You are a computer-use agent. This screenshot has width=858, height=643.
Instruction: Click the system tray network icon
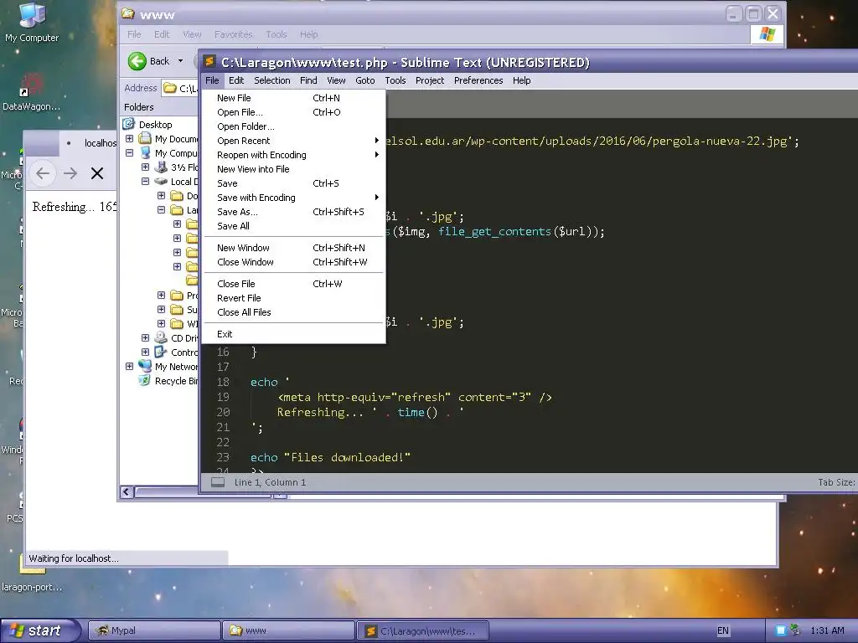click(796, 630)
